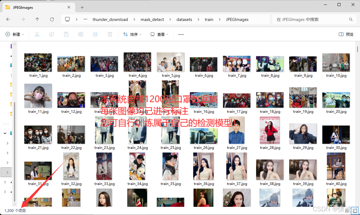Image resolution: width=360 pixels, height=215 pixels.
Task: Navigate to train breadcrumb
Action: pyautogui.click(x=209, y=19)
